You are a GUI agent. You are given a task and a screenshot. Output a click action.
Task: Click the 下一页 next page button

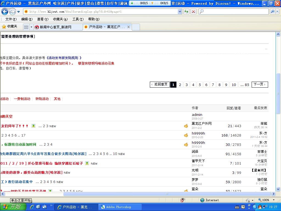[x=259, y=85]
